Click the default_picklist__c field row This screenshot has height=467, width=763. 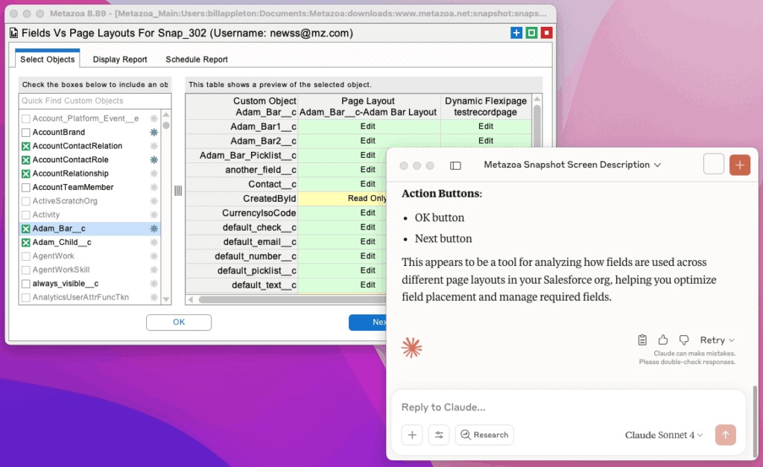(x=286, y=270)
